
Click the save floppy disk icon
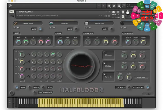coord(109,6)
